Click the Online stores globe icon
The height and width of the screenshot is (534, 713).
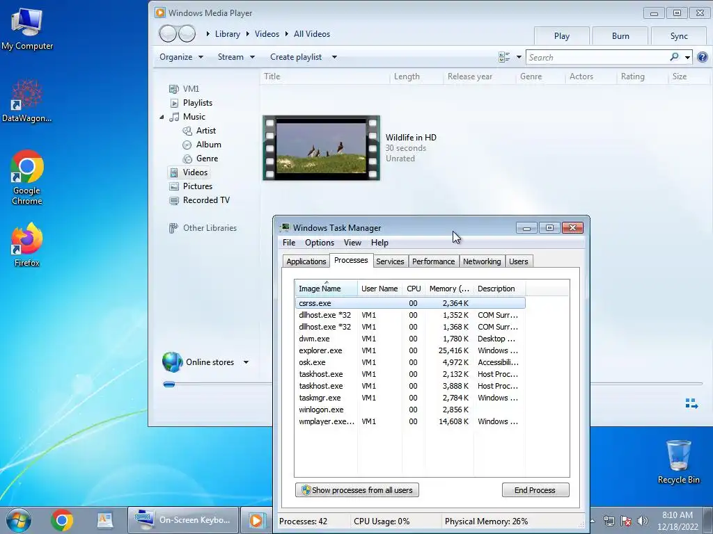point(173,362)
